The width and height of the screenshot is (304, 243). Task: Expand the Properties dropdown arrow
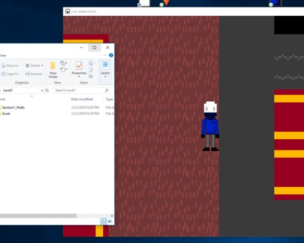click(x=79, y=77)
